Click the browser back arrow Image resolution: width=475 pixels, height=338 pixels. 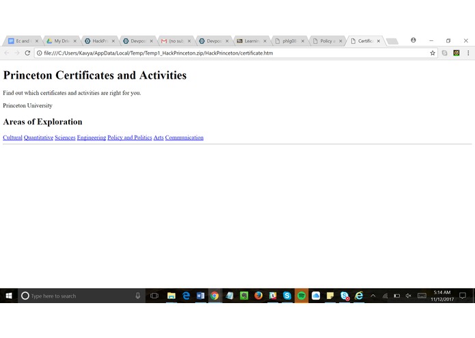click(x=7, y=53)
